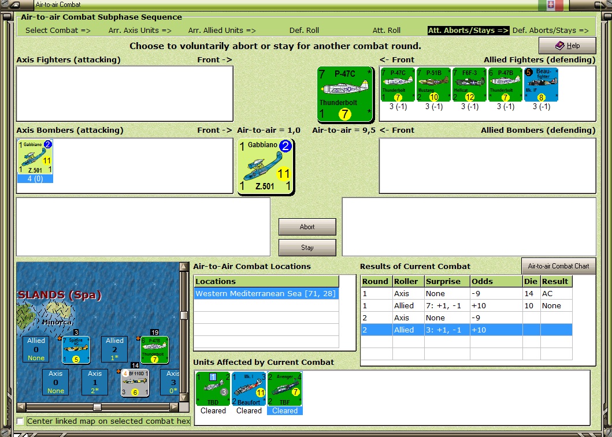The image size is (612, 437).
Task: Click the Minorca label on the map
Action: pyautogui.click(x=57, y=322)
